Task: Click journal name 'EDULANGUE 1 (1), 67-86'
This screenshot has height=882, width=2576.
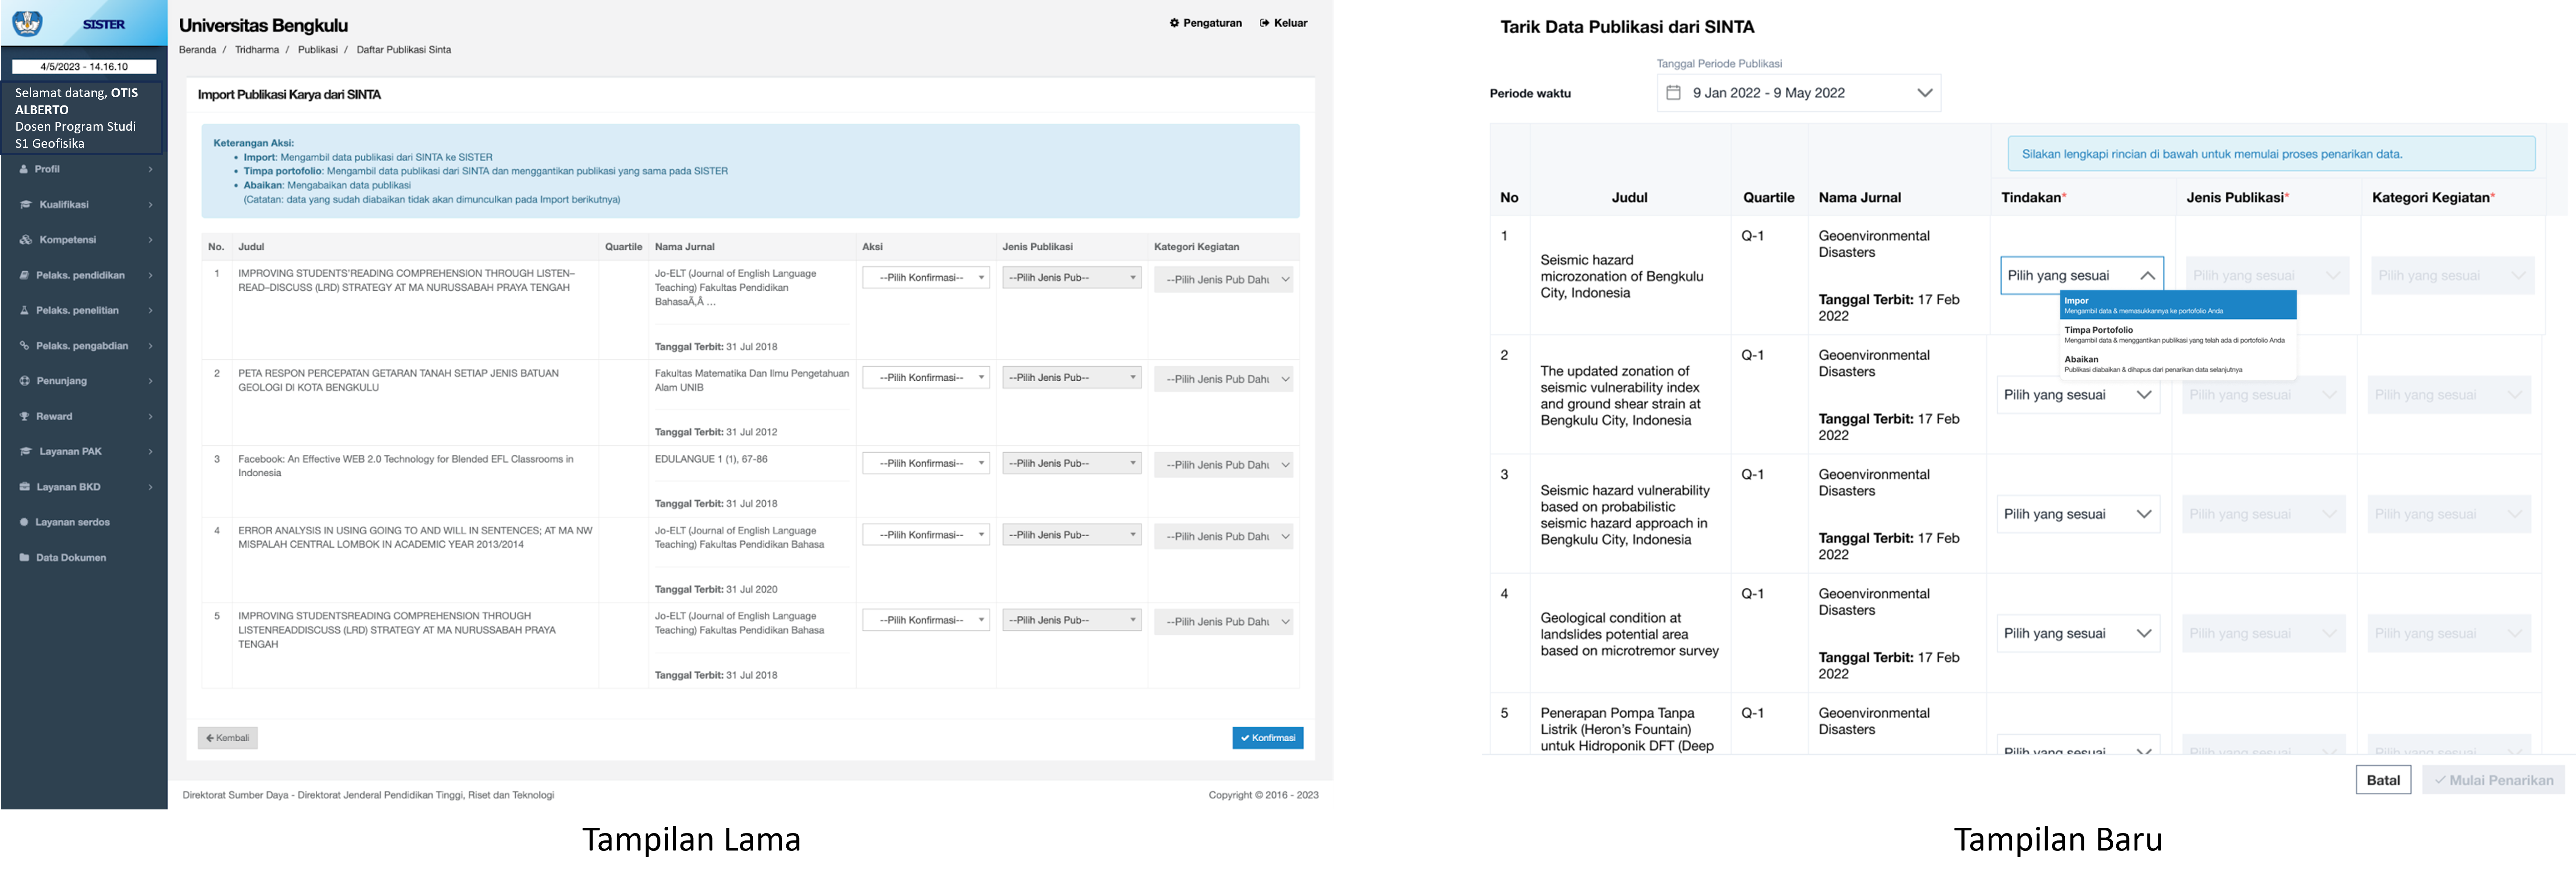Action: (x=711, y=460)
